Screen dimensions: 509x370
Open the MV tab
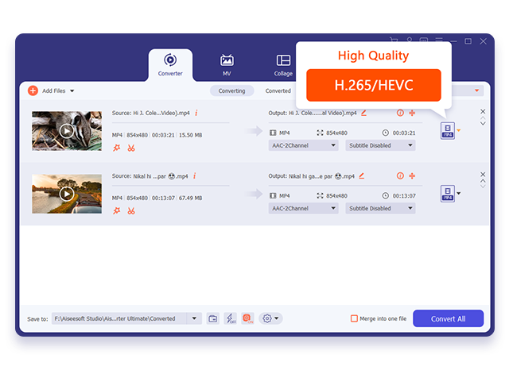tap(227, 64)
